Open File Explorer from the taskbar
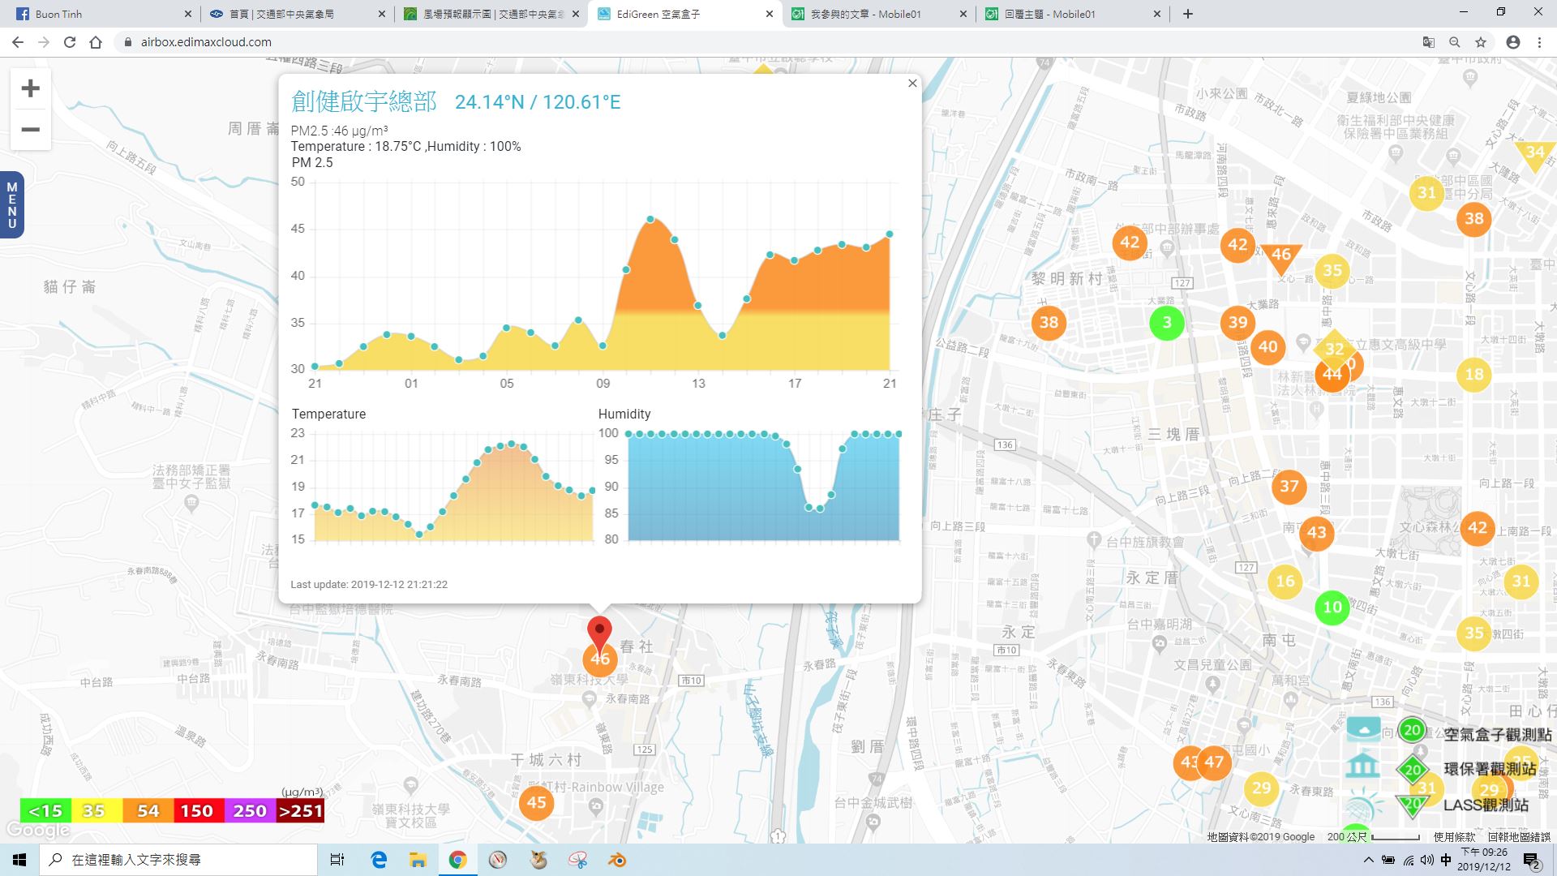Screen dimensions: 1557x876 click(x=418, y=860)
